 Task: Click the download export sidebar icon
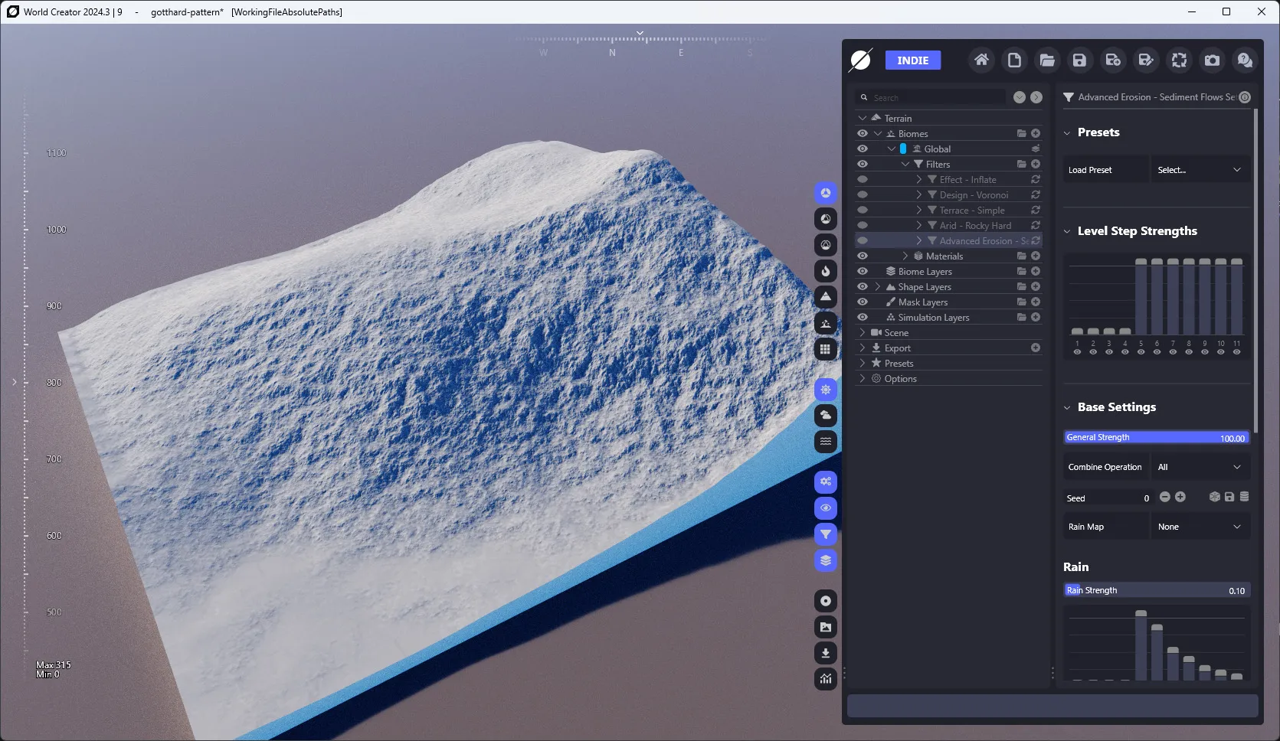pyautogui.click(x=825, y=653)
